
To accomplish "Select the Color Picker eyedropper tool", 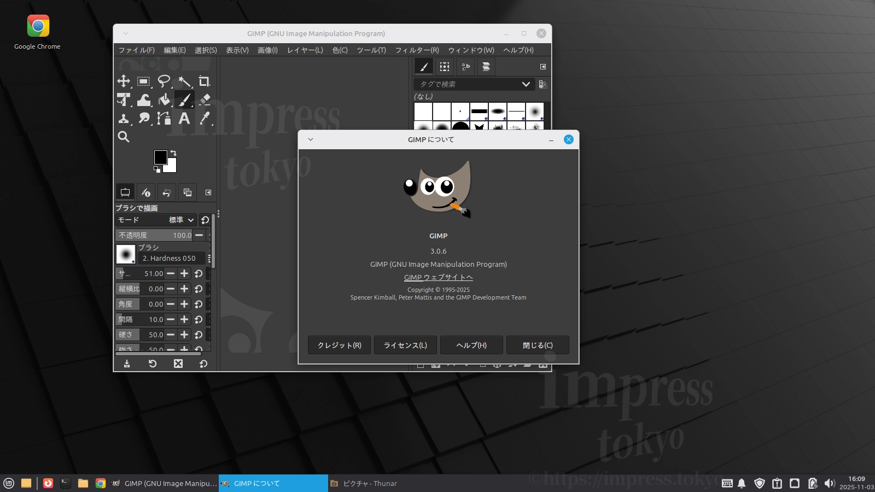I will (205, 118).
